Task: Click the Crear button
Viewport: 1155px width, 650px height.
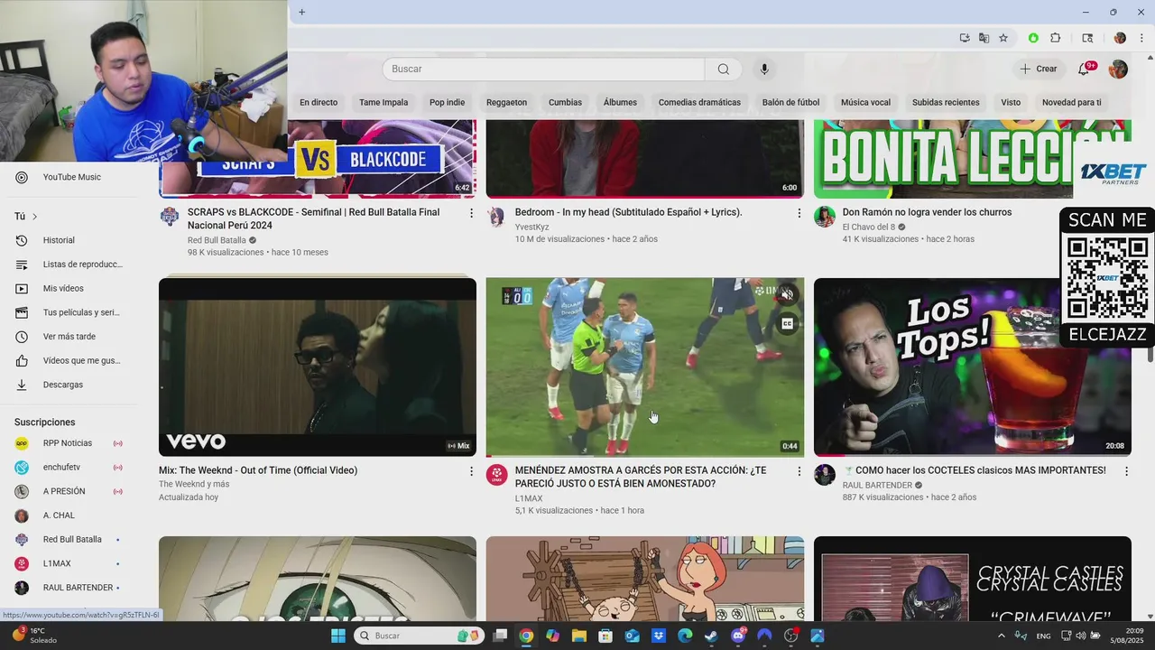Action: [x=1039, y=69]
